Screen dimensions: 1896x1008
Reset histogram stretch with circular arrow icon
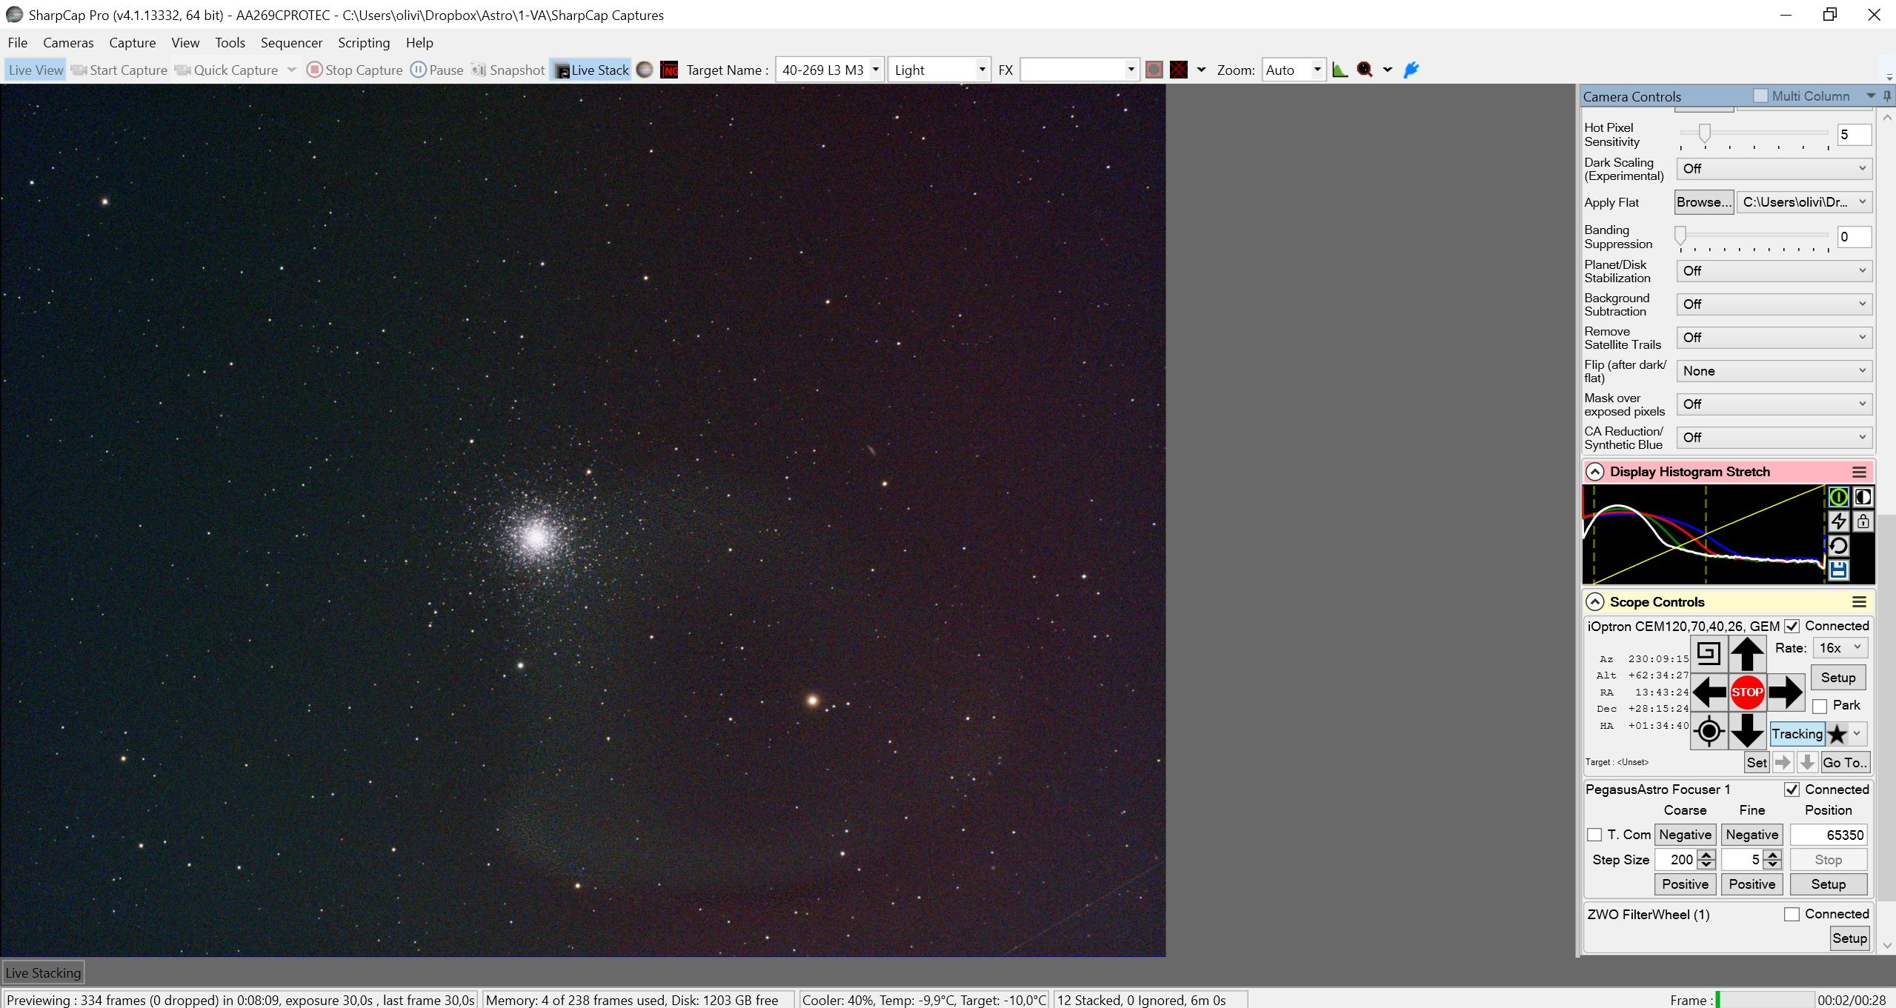(x=1838, y=546)
